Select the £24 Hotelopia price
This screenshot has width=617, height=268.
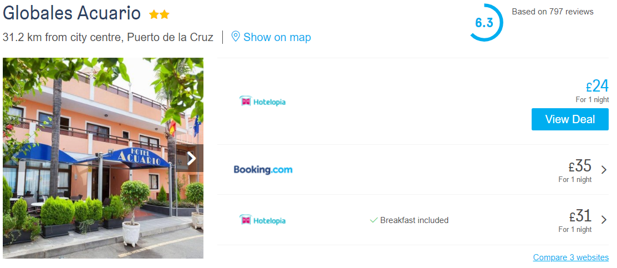click(x=597, y=86)
